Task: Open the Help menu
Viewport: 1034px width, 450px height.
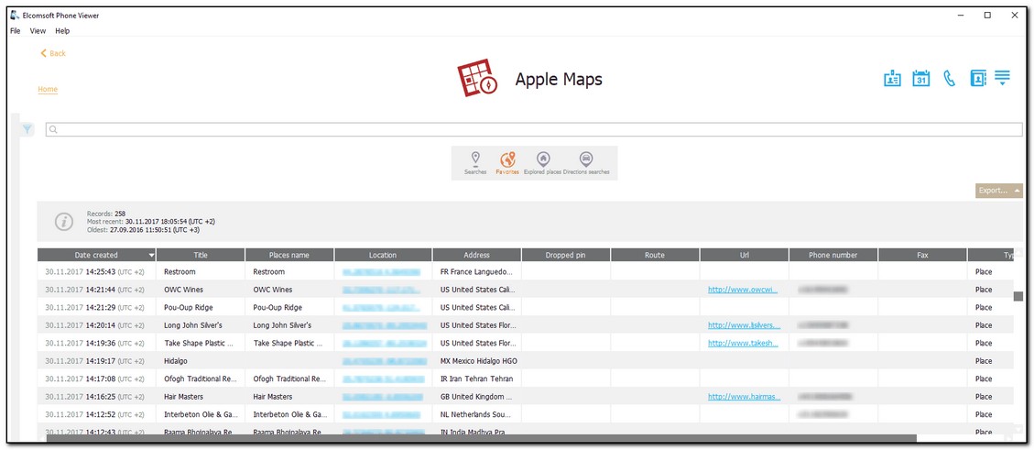Action: (x=62, y=31)
